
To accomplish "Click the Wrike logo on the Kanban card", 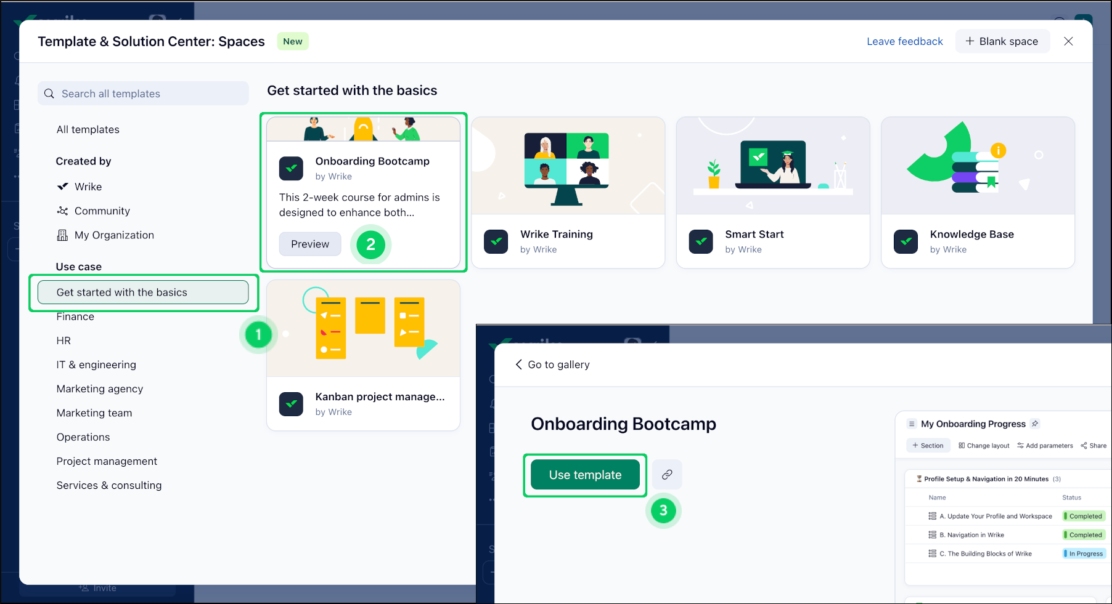I will (x=291, y=405).
